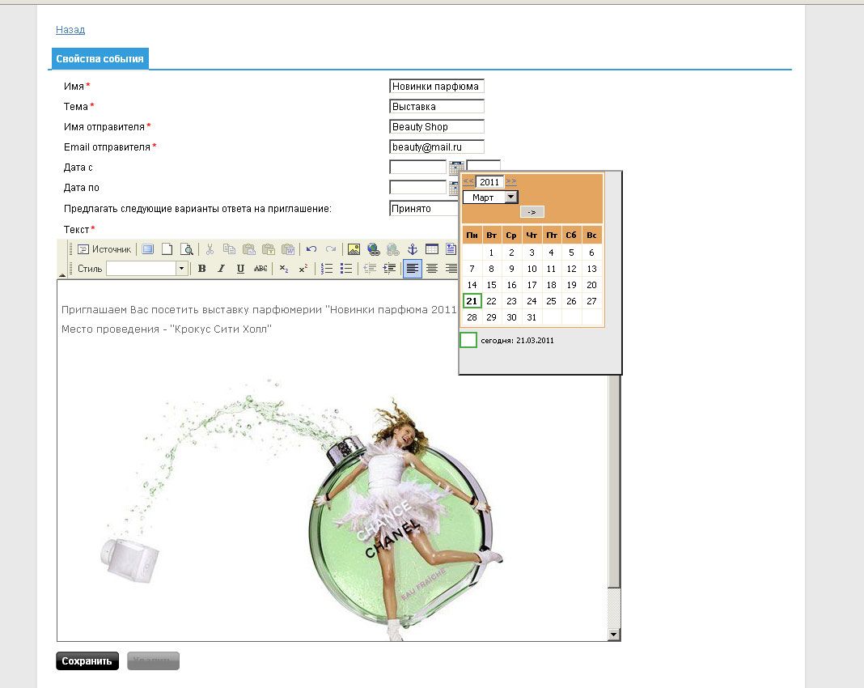Click the Paste from Word icon
This screenshot has height=688, width=864.
point(288,249)
